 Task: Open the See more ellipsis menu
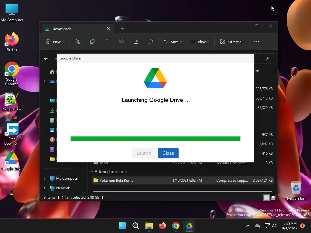(256, 42)
